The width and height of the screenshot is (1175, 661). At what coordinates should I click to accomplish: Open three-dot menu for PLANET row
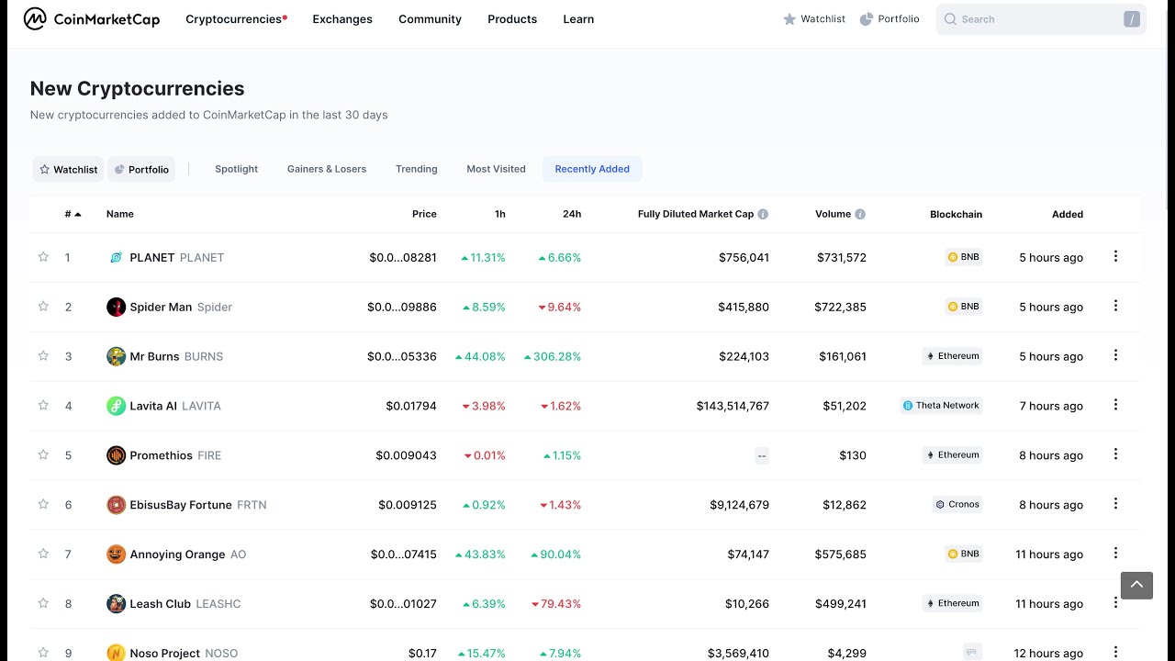[1115, 257]
